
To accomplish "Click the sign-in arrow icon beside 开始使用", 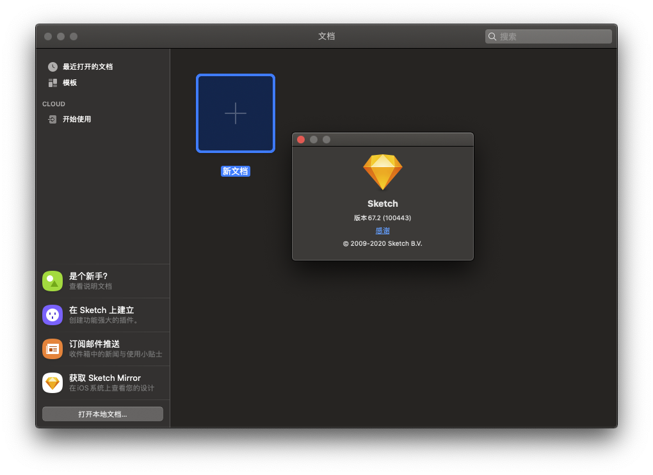I will (x=52, y=120).
